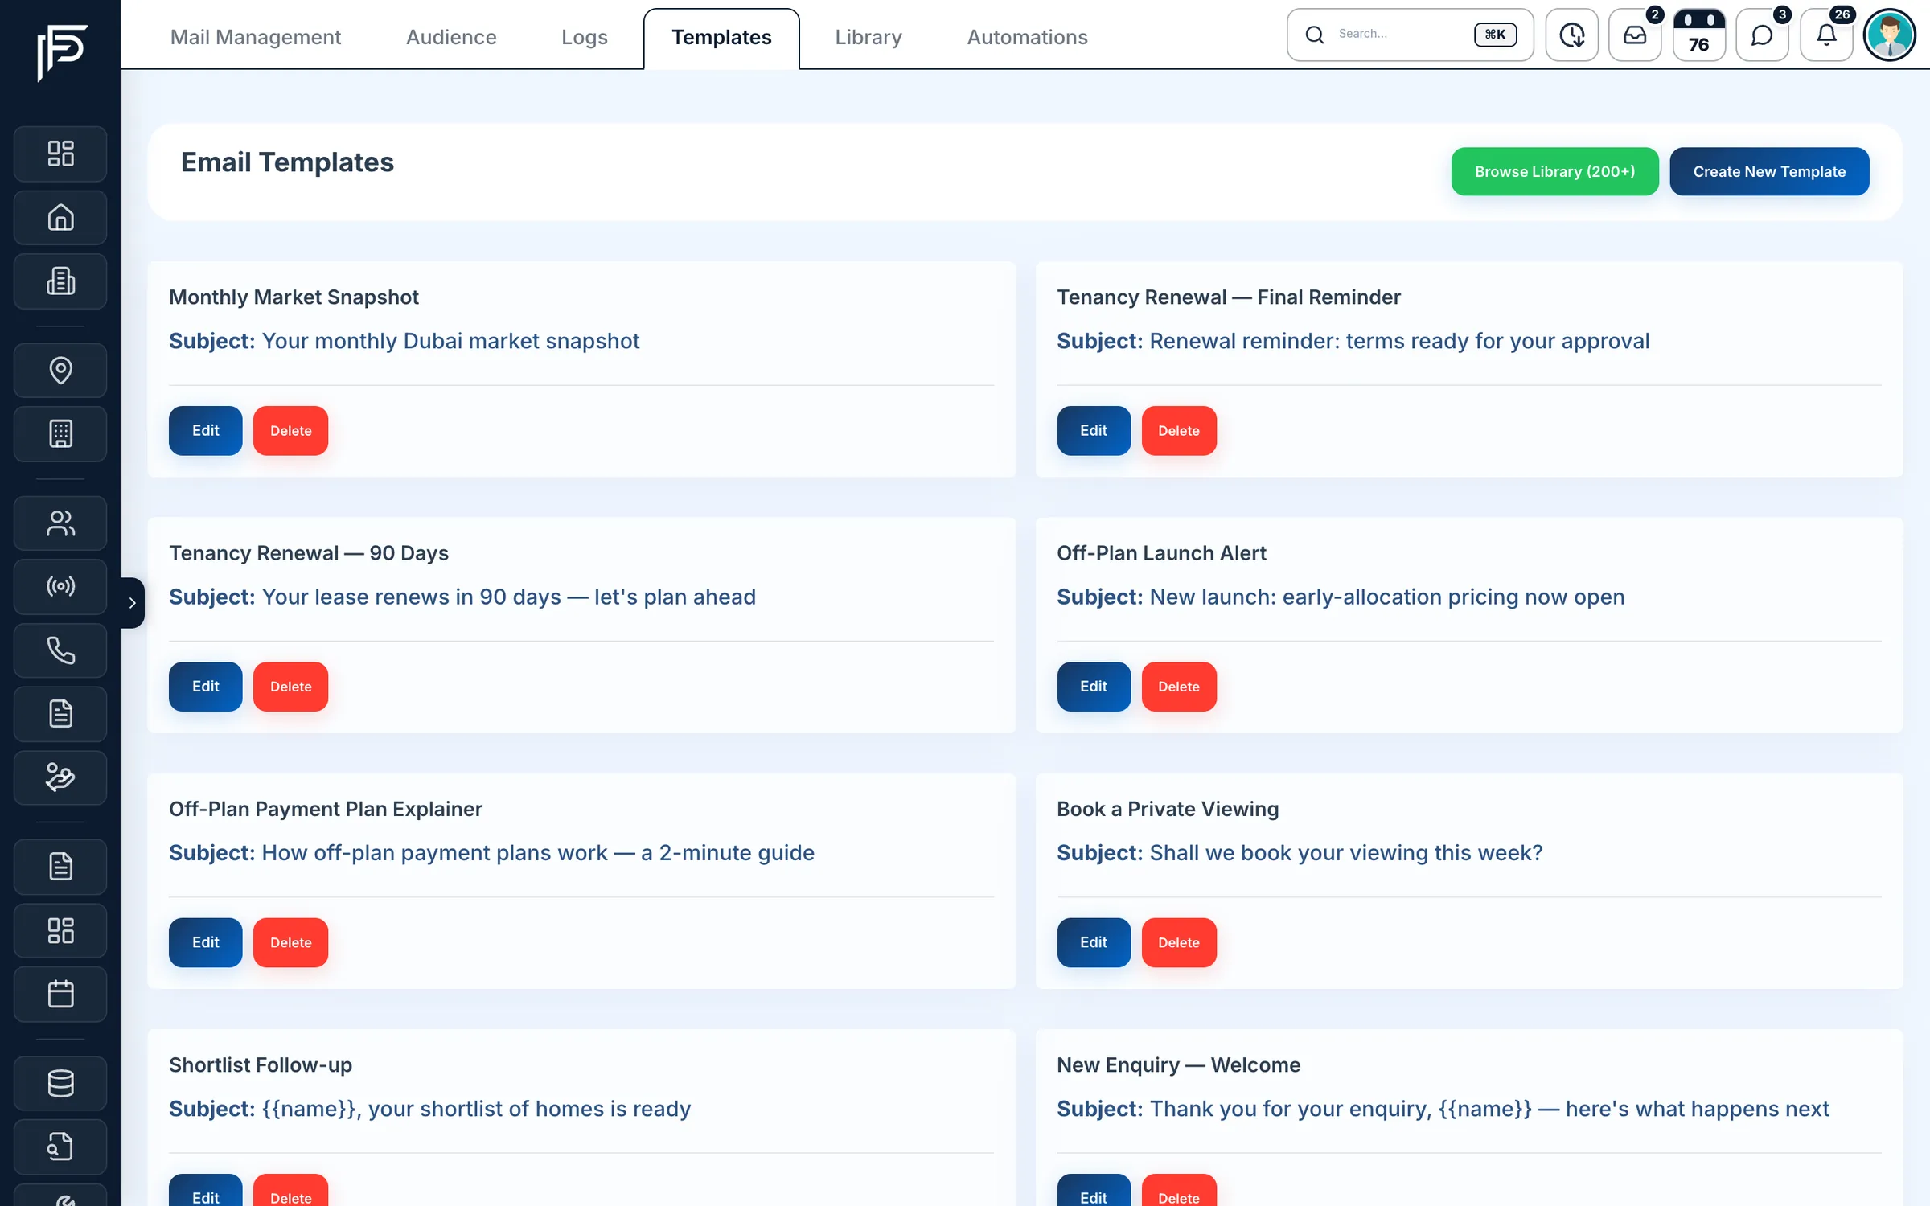Screen dimensions: 1930x1206
Task: Edit the Book a Private Viewing template
Action: 1094,941
